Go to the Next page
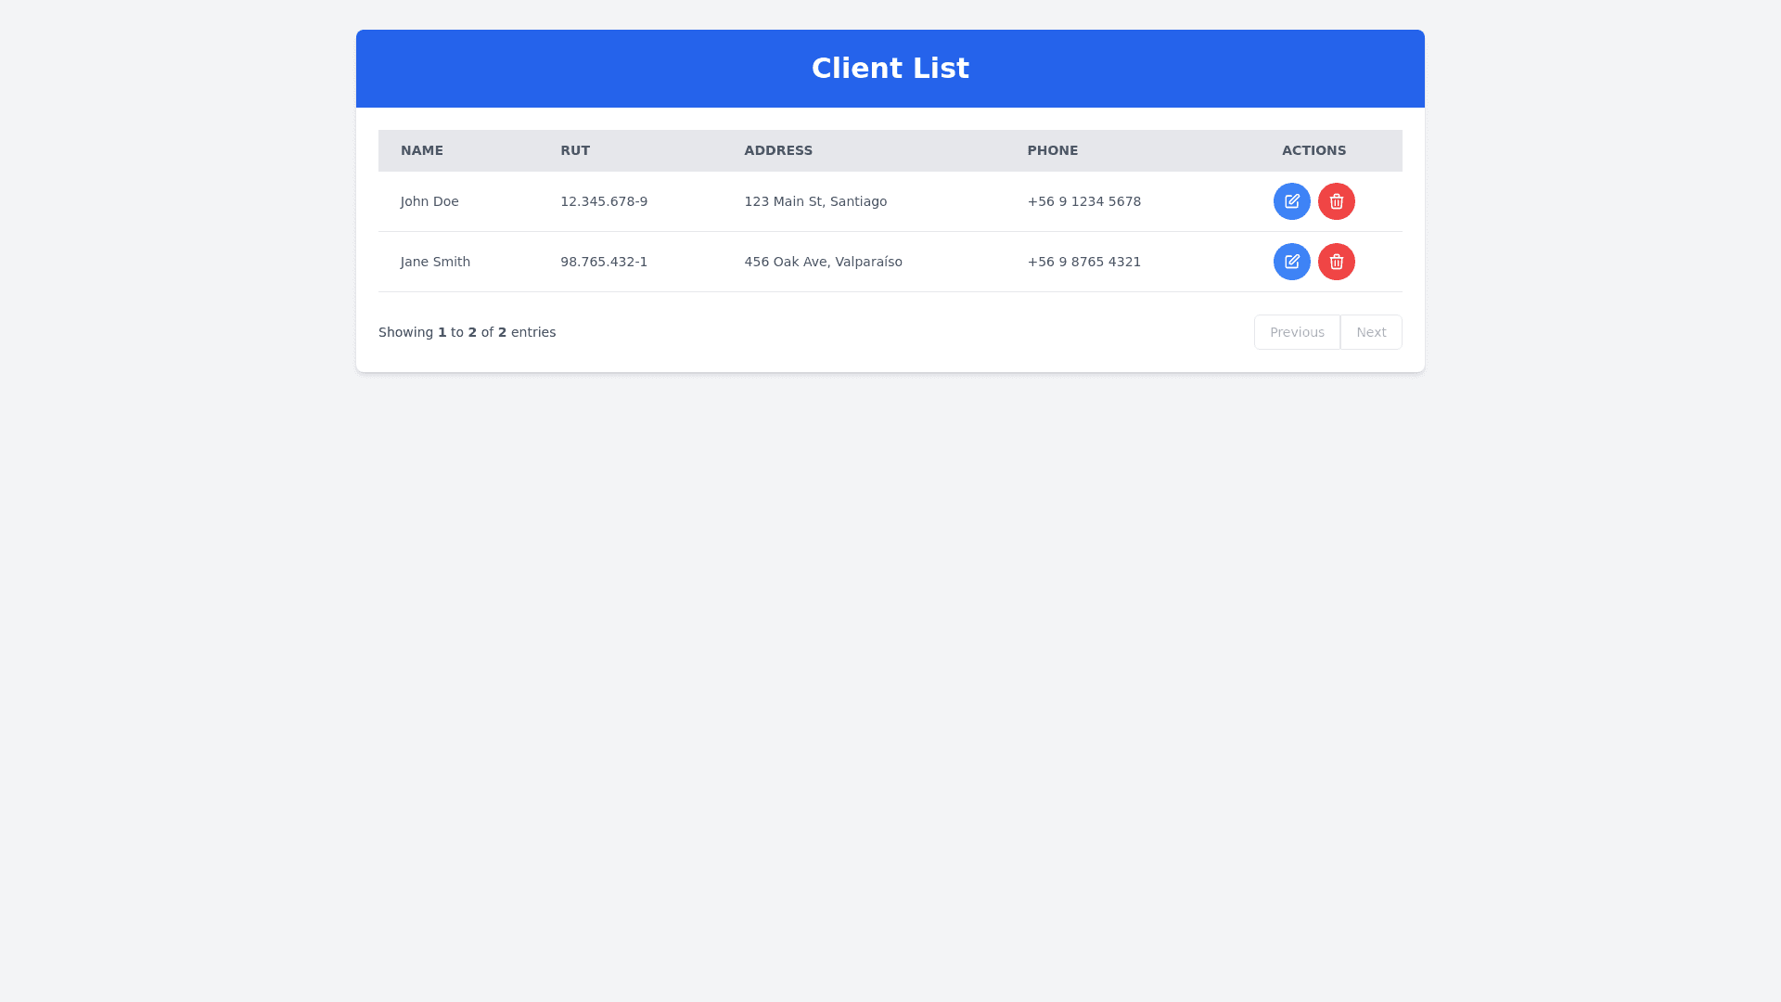 (x=1370, y=332)
